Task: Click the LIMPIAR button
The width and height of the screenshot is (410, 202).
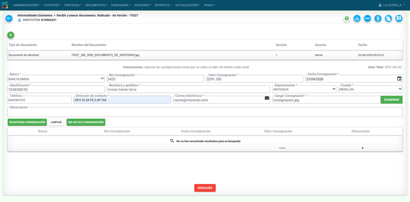Action: pos(56,122)
